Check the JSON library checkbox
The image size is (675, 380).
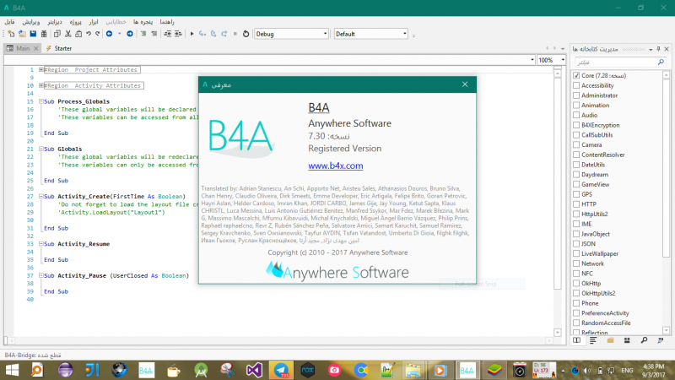tap(575, 243)
